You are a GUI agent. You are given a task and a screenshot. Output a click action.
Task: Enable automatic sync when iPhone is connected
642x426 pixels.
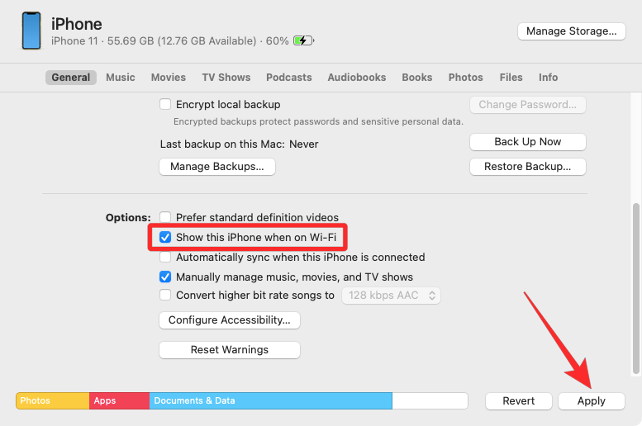pos(165,258)
